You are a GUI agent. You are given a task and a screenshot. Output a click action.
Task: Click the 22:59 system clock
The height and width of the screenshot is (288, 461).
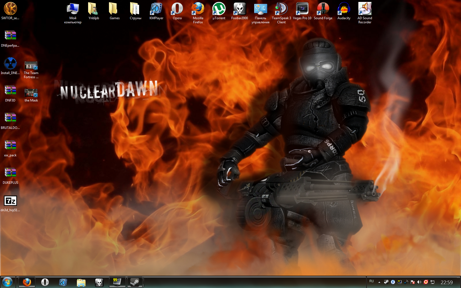447,282
